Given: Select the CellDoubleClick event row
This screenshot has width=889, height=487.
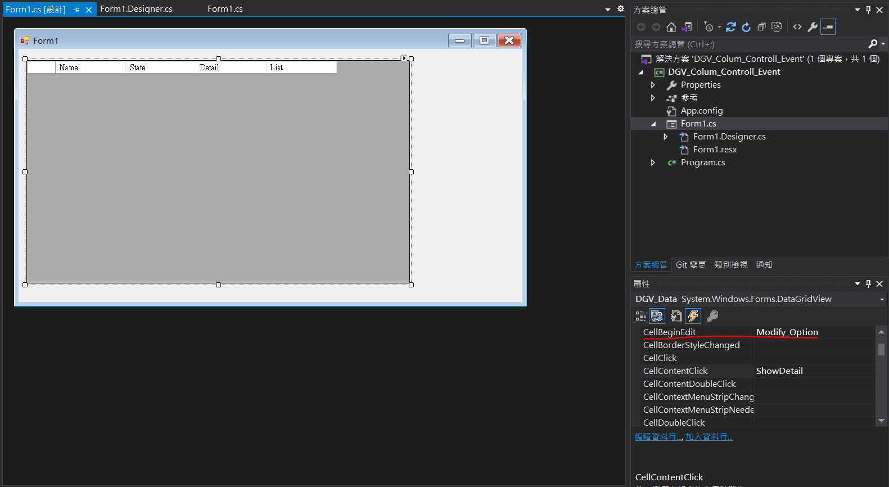Looking at the screenshot, I should (757, 423).
